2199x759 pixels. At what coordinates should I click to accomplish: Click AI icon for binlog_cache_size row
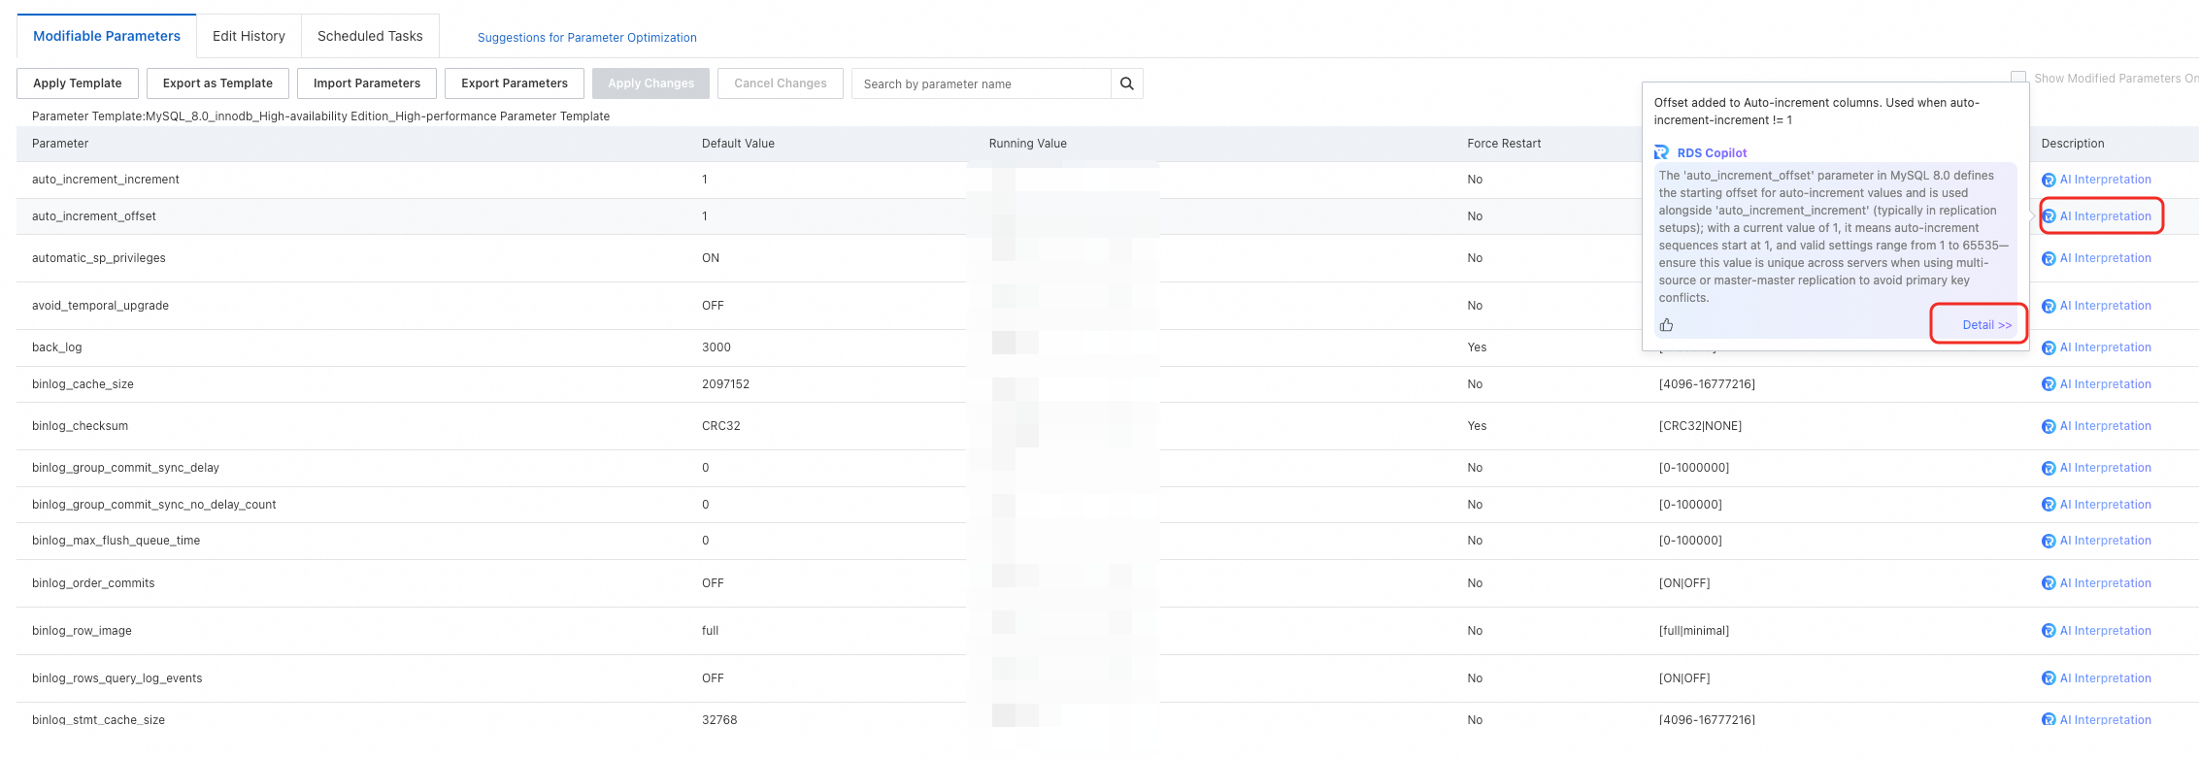pos(2049,384)
